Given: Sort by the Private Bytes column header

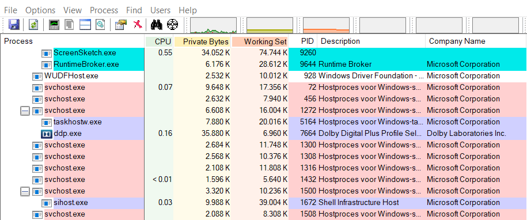Looking at the screenshot, I should point(203,41).
